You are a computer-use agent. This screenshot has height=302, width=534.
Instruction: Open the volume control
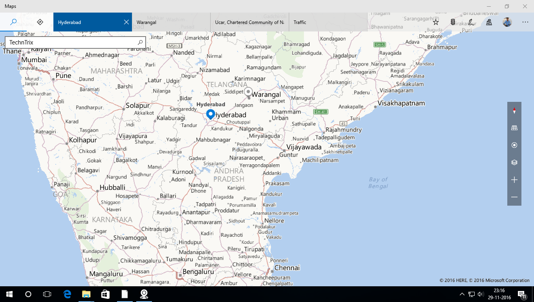[x=481, y=294]
